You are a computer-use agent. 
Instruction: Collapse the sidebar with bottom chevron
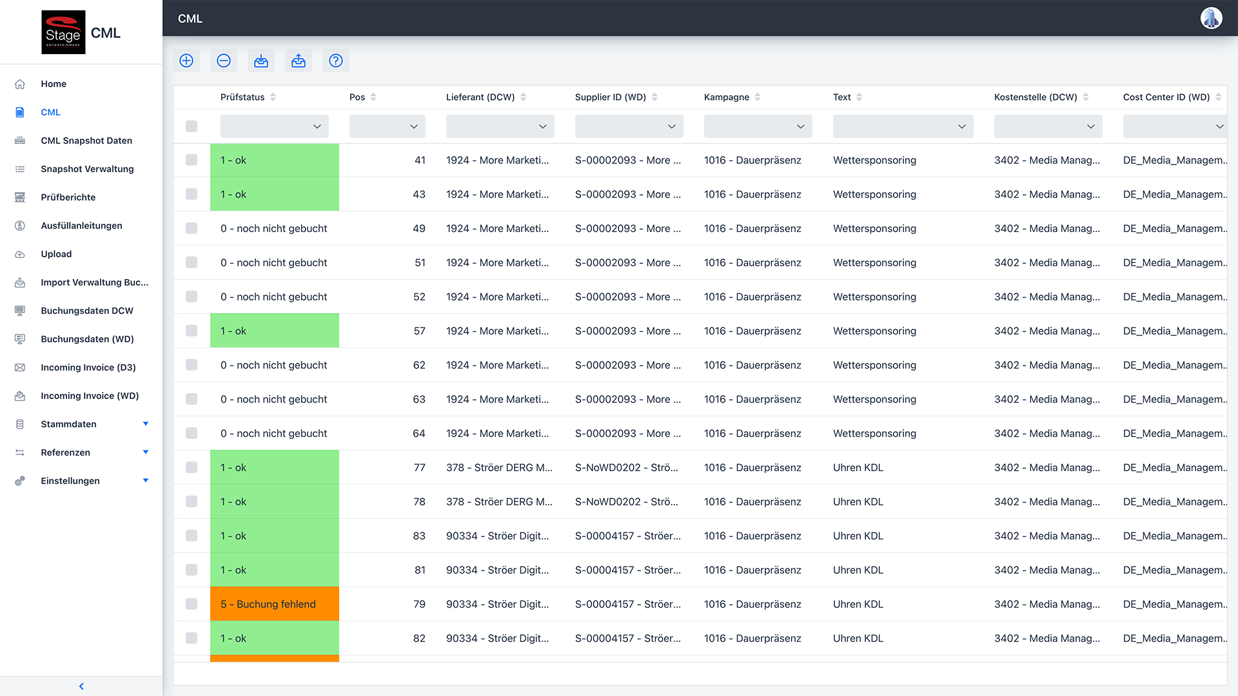coord(81,686)
